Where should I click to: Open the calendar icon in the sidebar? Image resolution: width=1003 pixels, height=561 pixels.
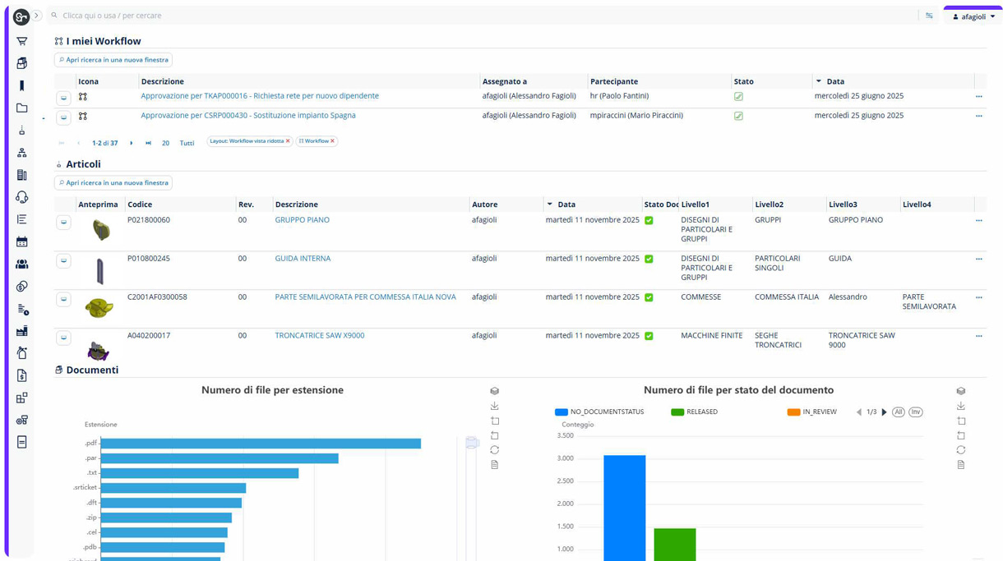22,241
